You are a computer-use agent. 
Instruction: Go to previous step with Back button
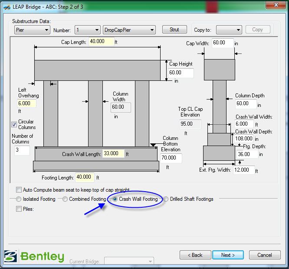coord(195,255)
